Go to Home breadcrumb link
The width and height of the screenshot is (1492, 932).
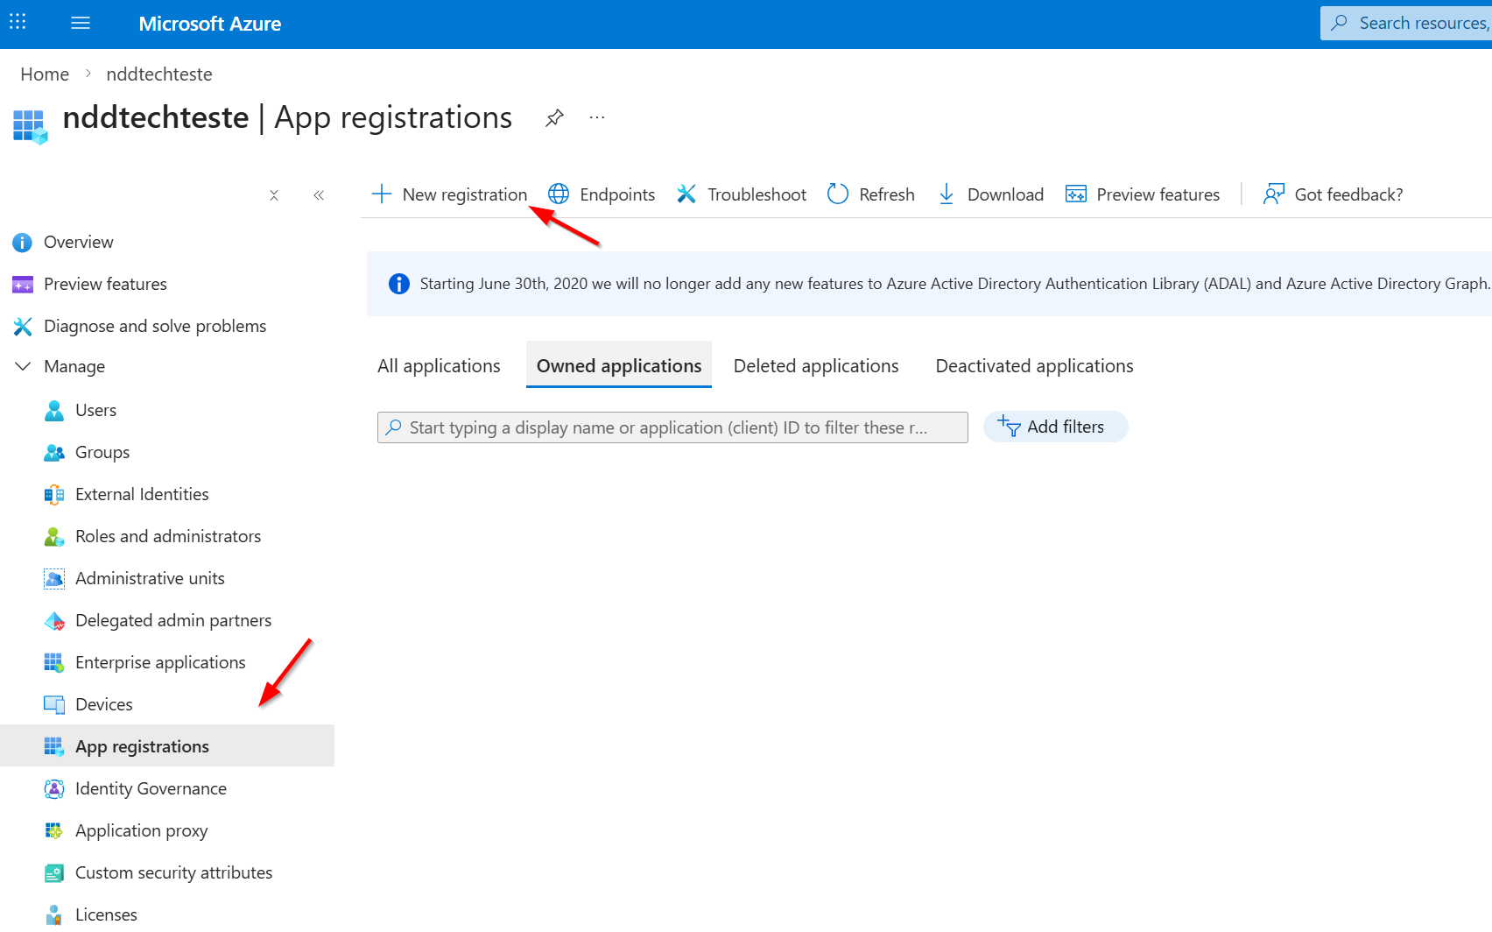[x=45, y=74]
